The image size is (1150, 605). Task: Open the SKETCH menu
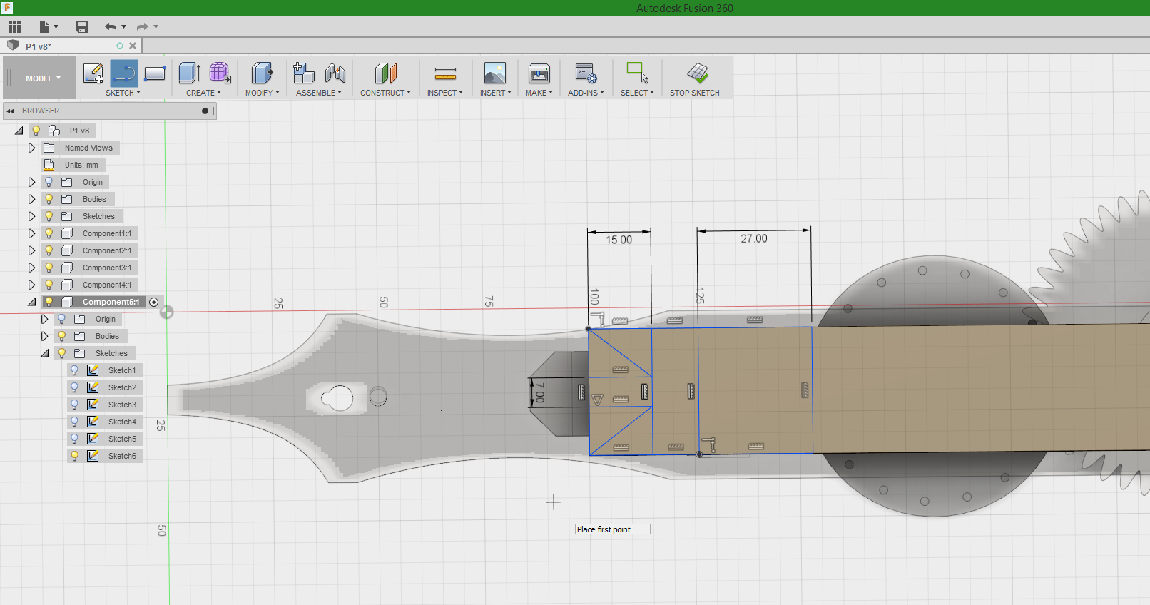point(123,93)
